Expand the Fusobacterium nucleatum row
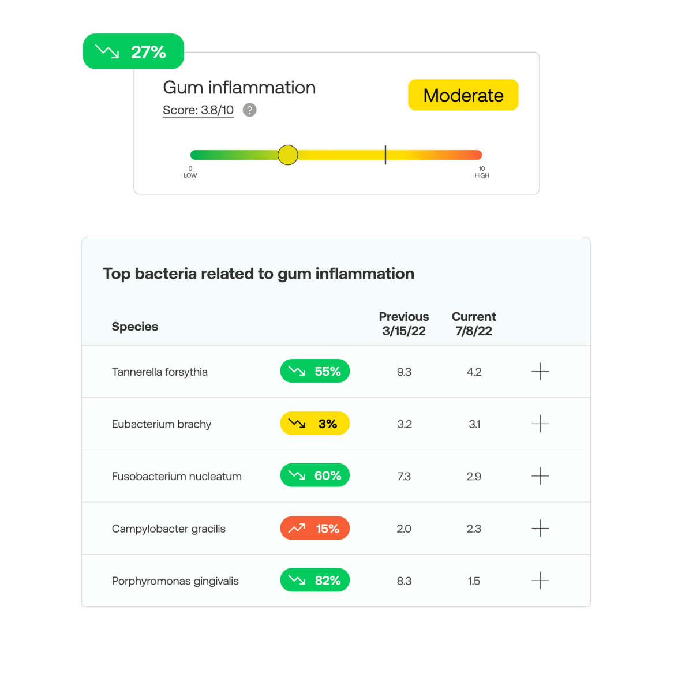The image size is (674, 674). pyautogui.click(x=540, y=476)
